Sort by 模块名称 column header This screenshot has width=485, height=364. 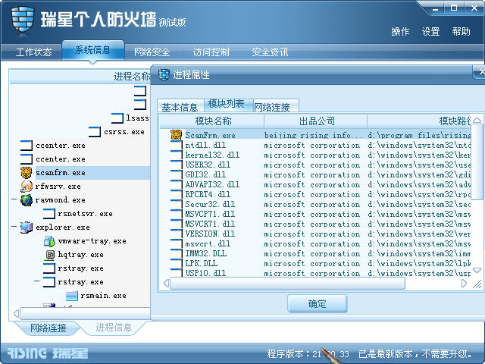[x=212, y=121]
